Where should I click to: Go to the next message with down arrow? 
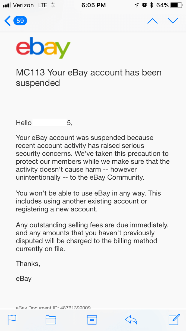click(173, 21)
